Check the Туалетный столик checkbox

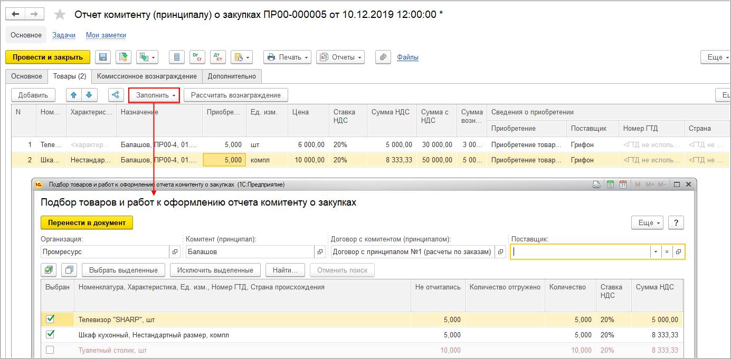point(50,350)
